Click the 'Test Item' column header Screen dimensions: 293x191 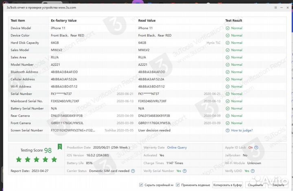pyautogui.click(x=18, y=20)
